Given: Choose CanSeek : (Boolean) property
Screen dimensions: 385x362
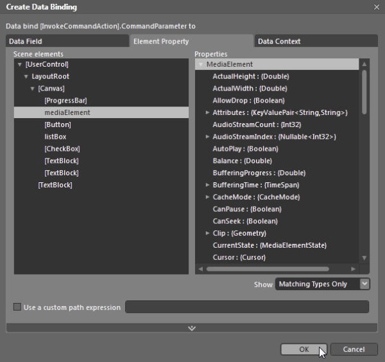Looking at the screenshot, I should [245, 221].
